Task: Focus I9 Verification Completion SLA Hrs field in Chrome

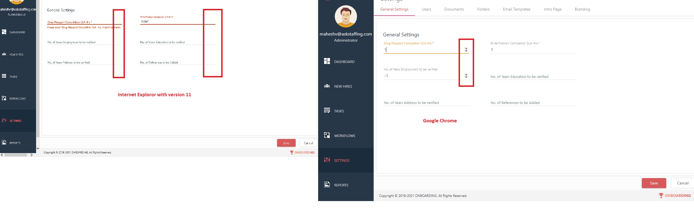Action: [533, 50]
